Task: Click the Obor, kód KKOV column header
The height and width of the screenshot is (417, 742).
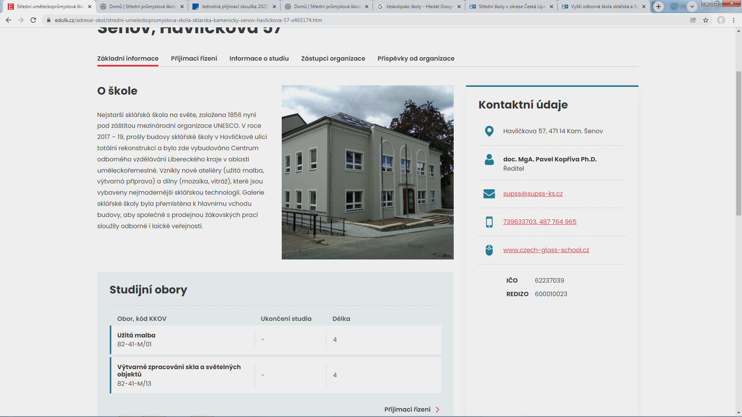Action: point(142,319)
